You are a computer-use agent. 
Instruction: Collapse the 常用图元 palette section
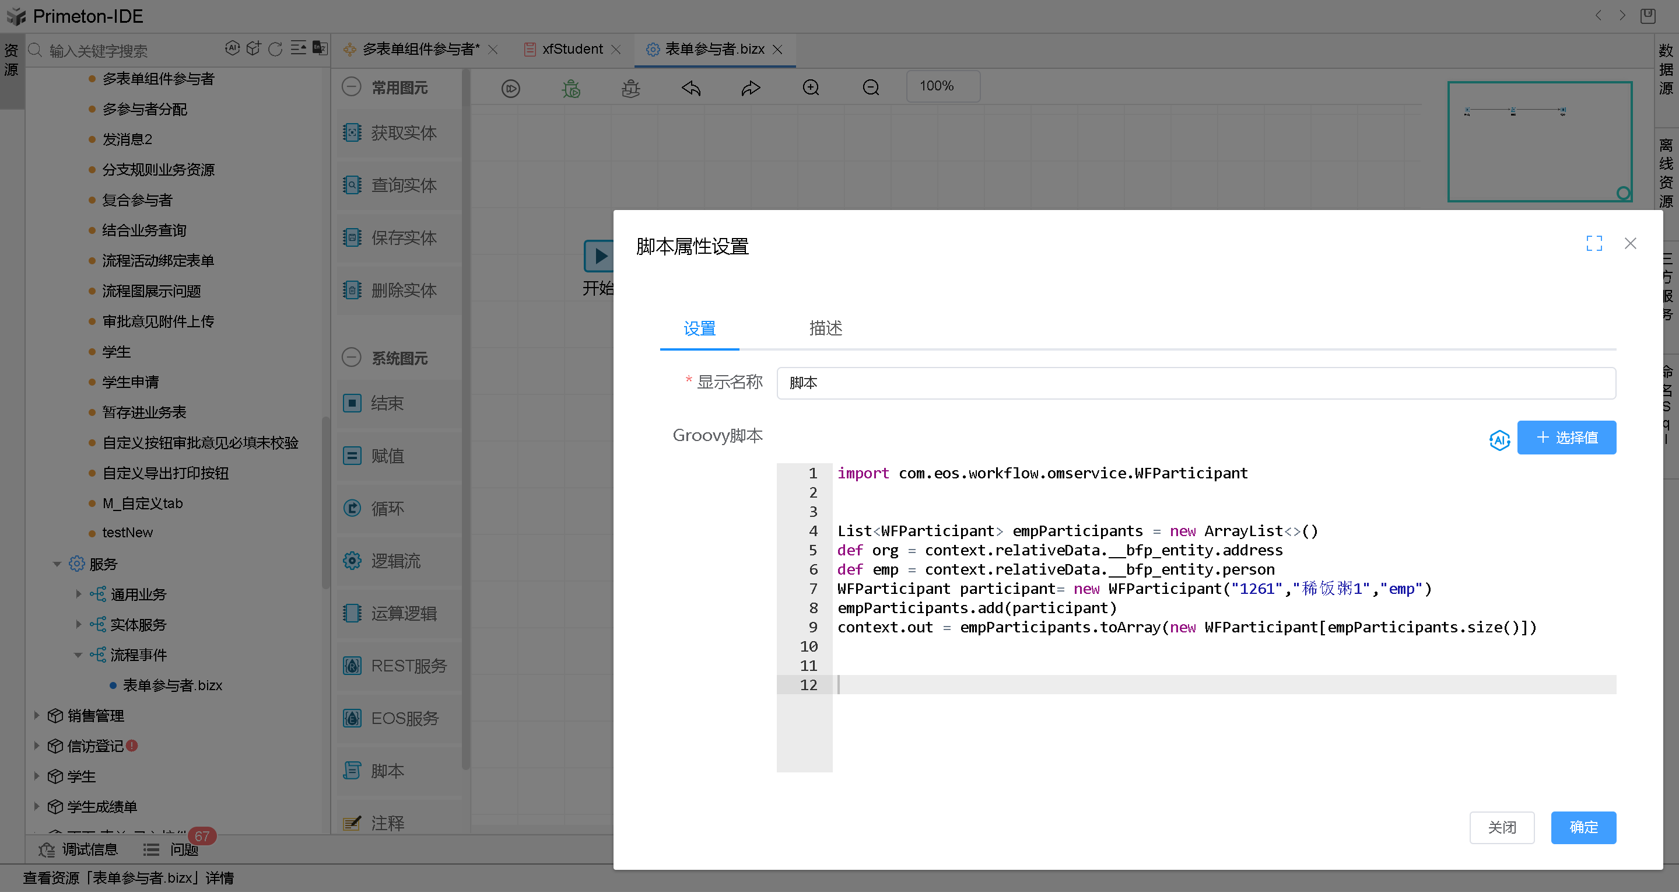click(351, 87)
